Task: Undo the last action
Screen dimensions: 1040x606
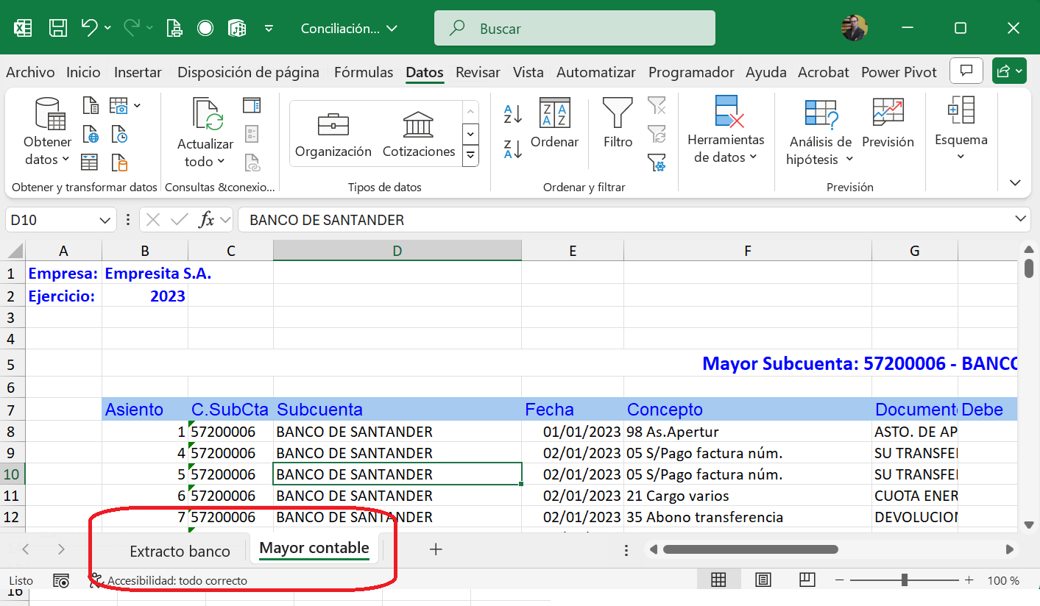Action: (89, 28)
